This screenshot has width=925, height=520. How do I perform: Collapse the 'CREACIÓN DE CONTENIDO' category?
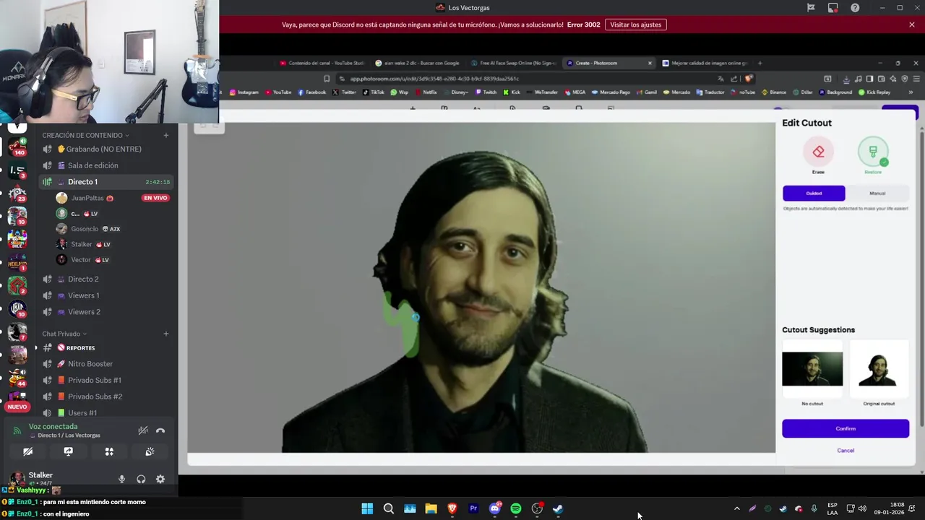tap(85, 135)
